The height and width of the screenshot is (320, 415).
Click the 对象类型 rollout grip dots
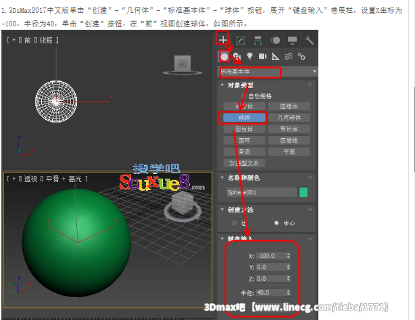coord(310,85)
